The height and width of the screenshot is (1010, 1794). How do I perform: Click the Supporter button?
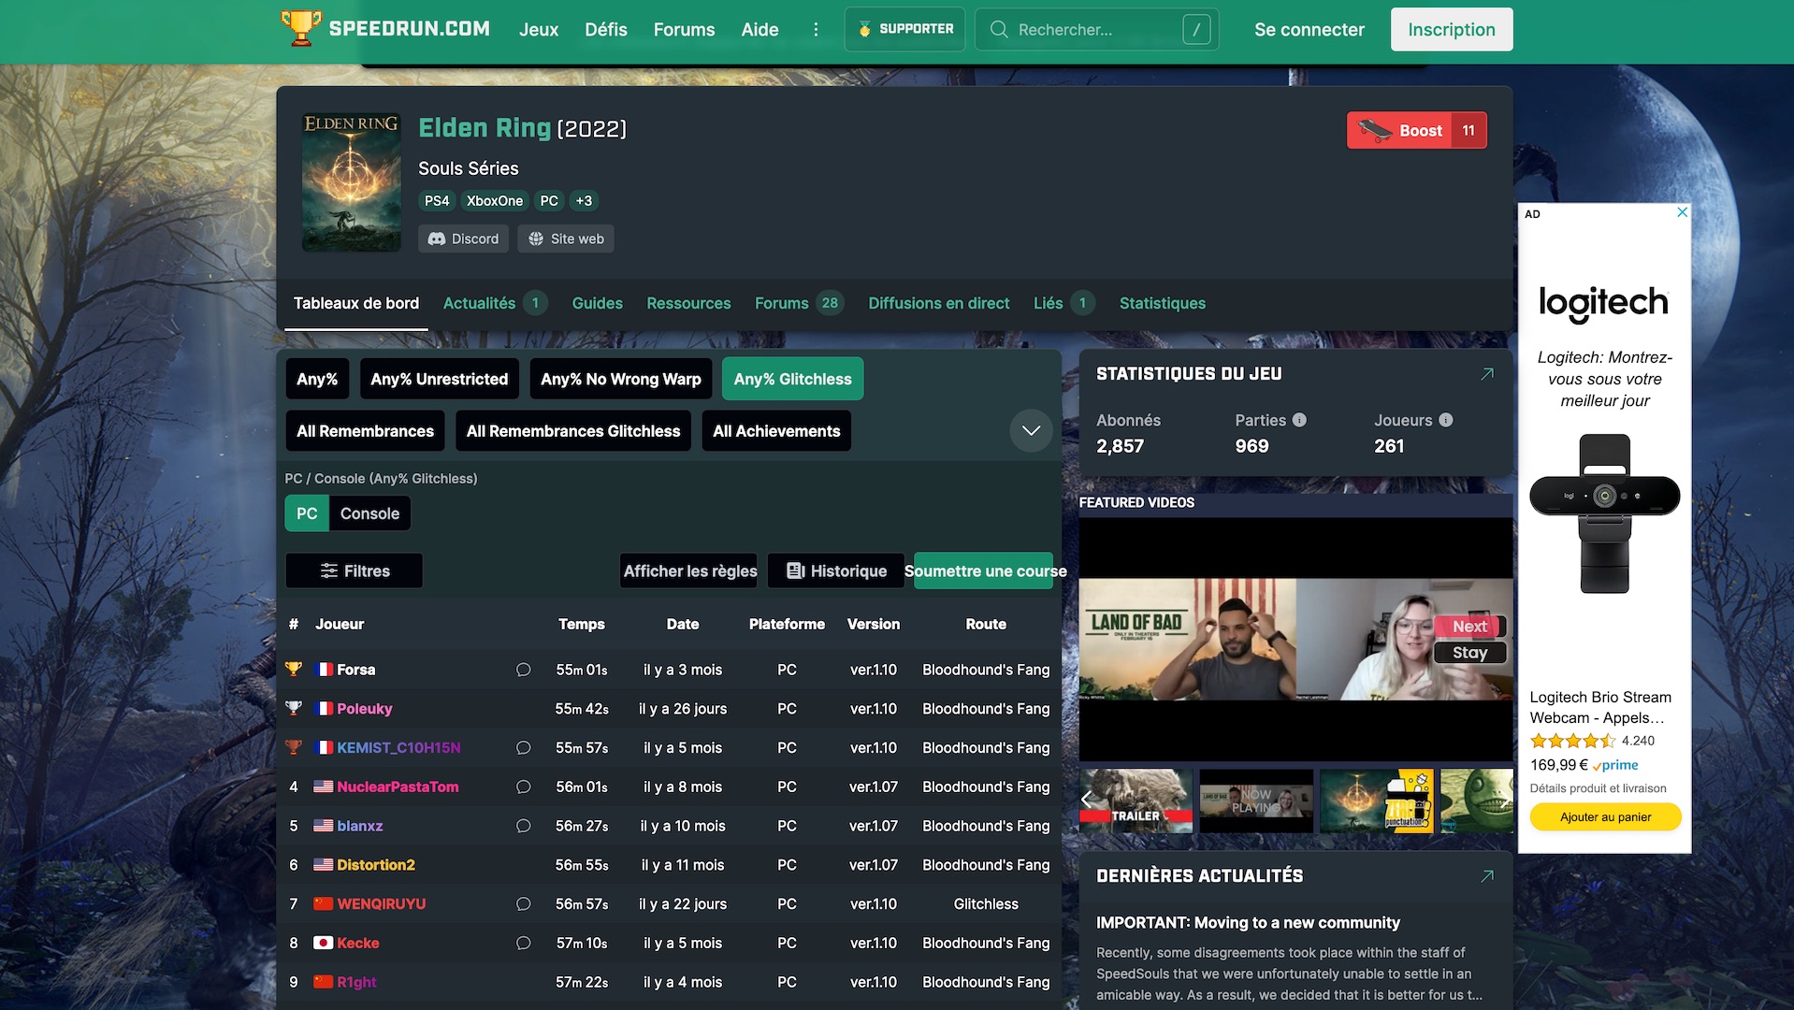904,29
